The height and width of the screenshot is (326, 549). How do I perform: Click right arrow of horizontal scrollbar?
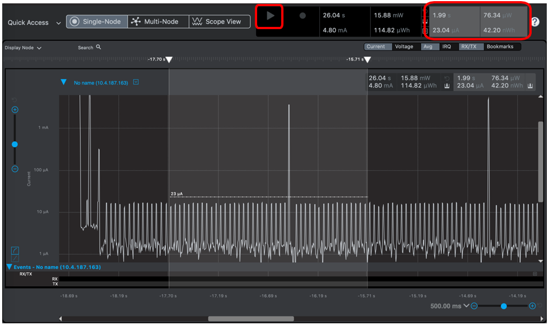coord(542,319)
